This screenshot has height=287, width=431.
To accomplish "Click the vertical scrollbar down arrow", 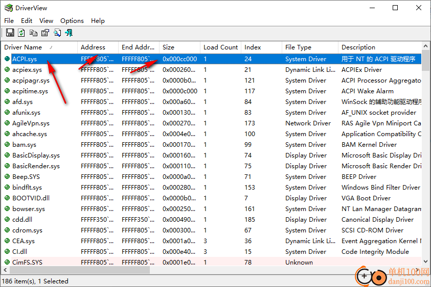I will [x=425, y=262].
